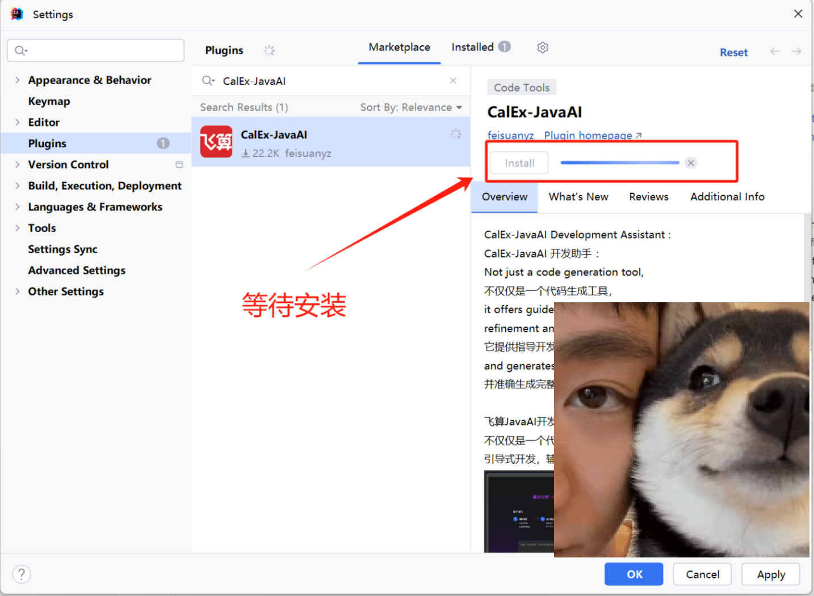Select Plugins in the settings tree

point(96,143)
